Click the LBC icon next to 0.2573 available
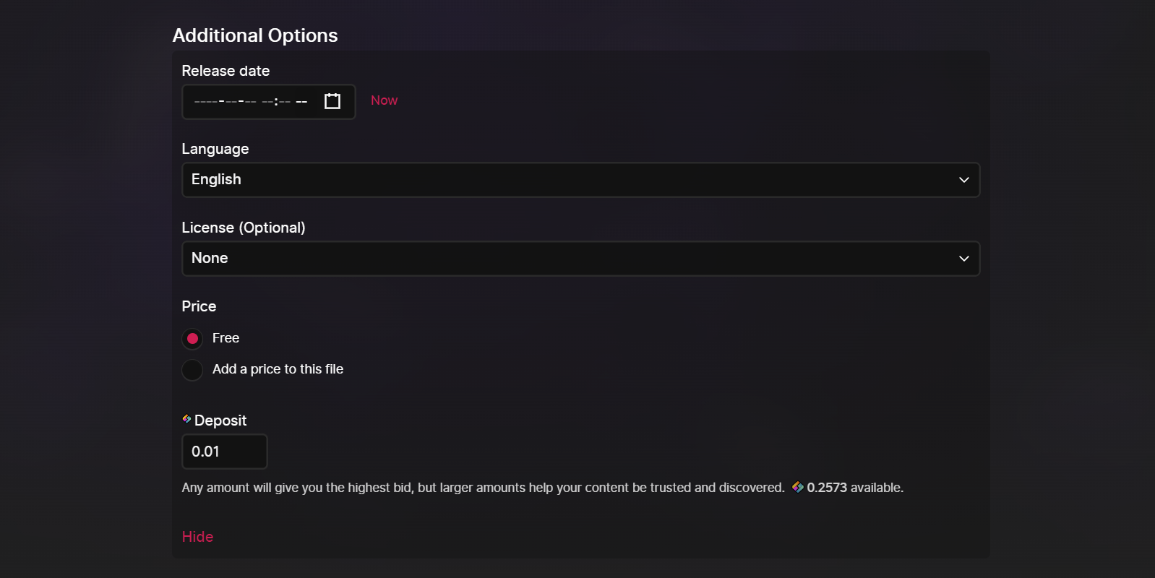The width and height of the screenshot is (1155, 578). tap(798, 487)
